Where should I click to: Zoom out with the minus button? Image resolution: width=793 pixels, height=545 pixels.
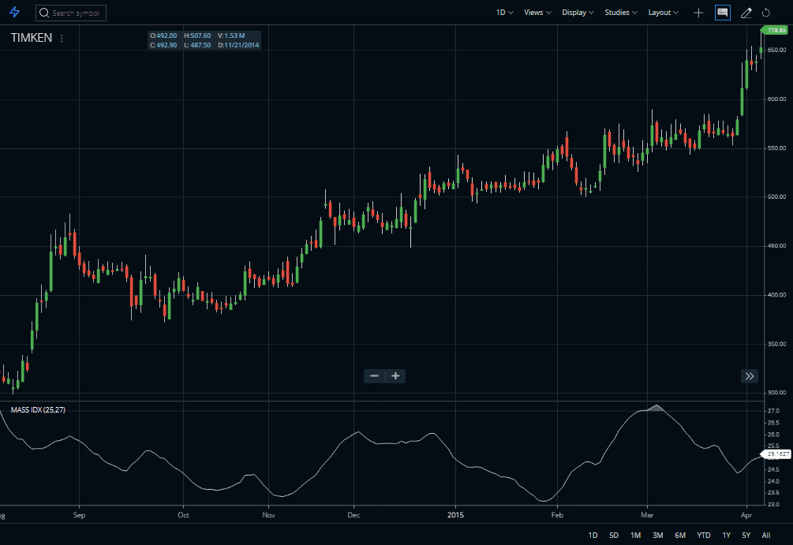(374, 375)
